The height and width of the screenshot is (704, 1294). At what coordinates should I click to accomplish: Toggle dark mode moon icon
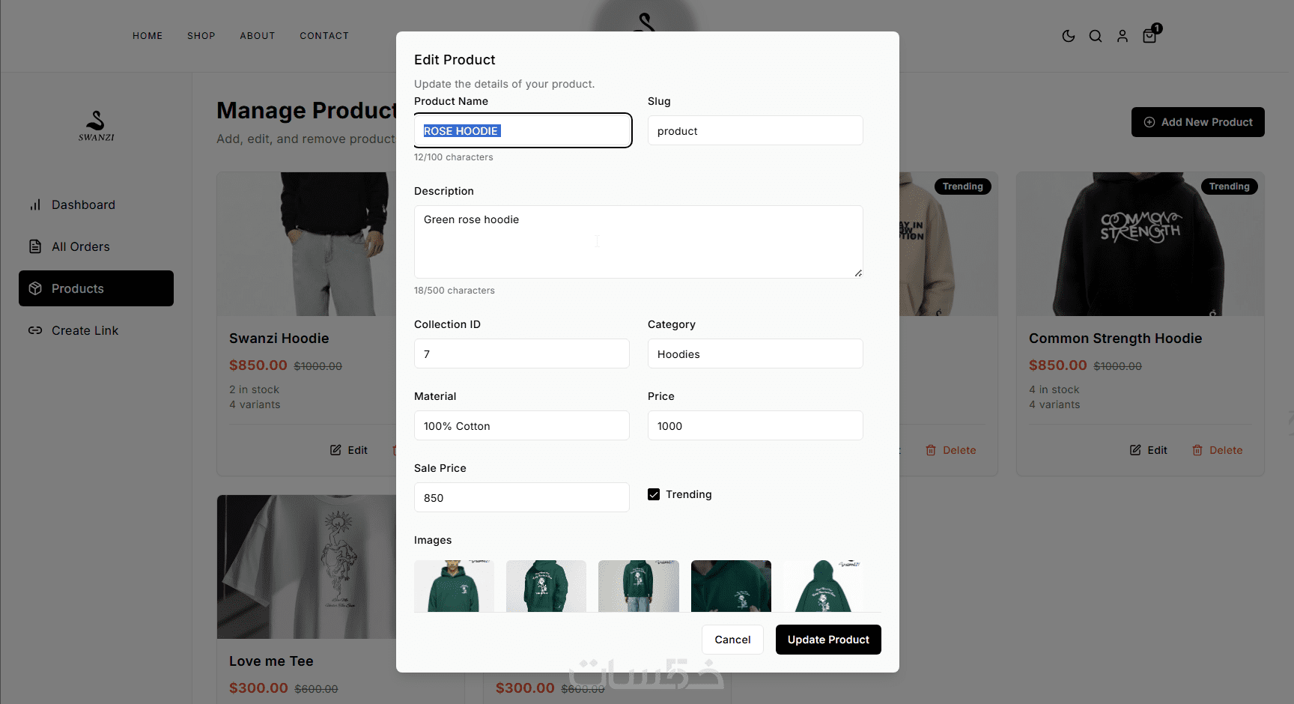tap(1069, 36)
